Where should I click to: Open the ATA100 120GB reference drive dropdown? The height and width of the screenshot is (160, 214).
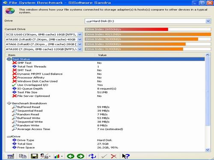(80, 49)
